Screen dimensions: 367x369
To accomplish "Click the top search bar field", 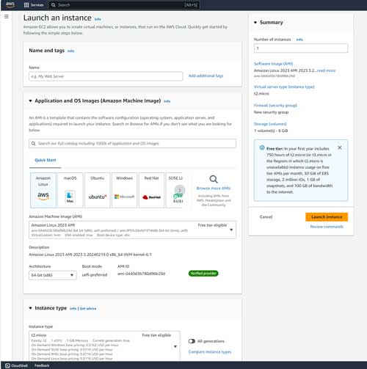I will tap(124, 5).
